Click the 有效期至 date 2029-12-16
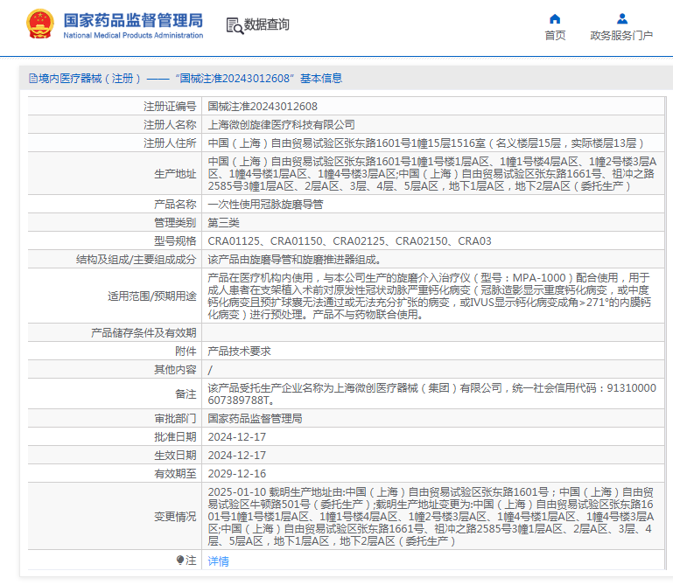This screenshot has width=673, height=585. click(236, 473)
